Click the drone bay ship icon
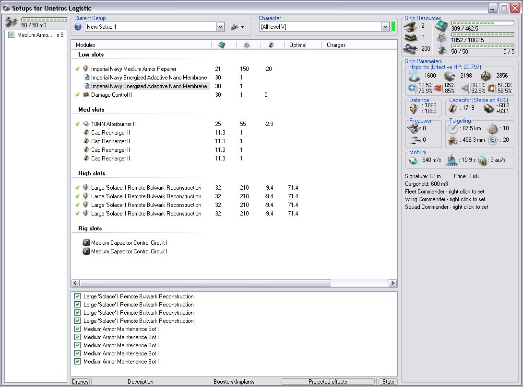 (x=12, y=23)
